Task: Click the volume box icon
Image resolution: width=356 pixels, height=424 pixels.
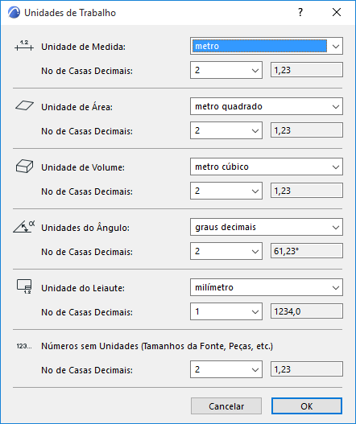Action: point(24,166)
